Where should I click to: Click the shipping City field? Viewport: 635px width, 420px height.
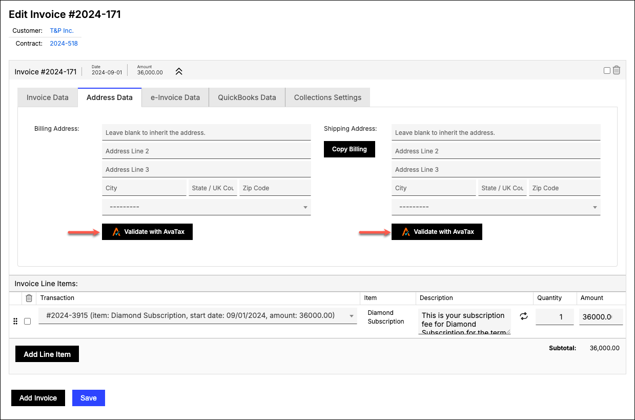434,188
